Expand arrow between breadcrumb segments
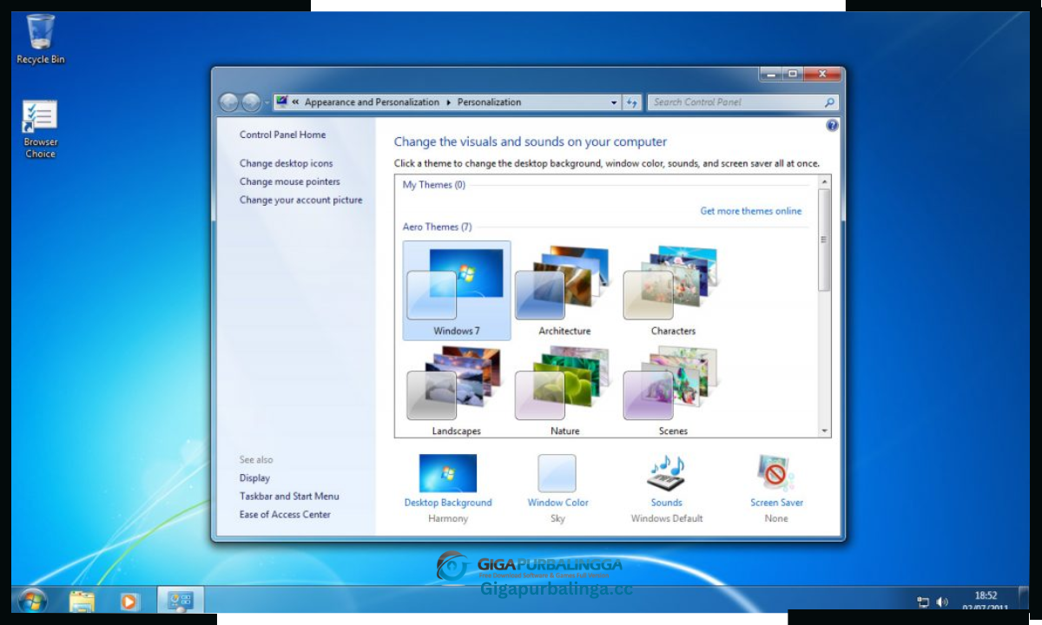Screen dimensions: 1042x625 tap(449, 102)
